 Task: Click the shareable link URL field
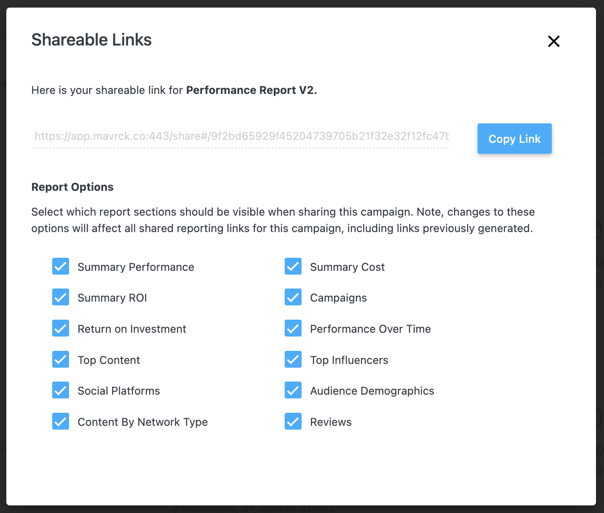tap(241, 136)
